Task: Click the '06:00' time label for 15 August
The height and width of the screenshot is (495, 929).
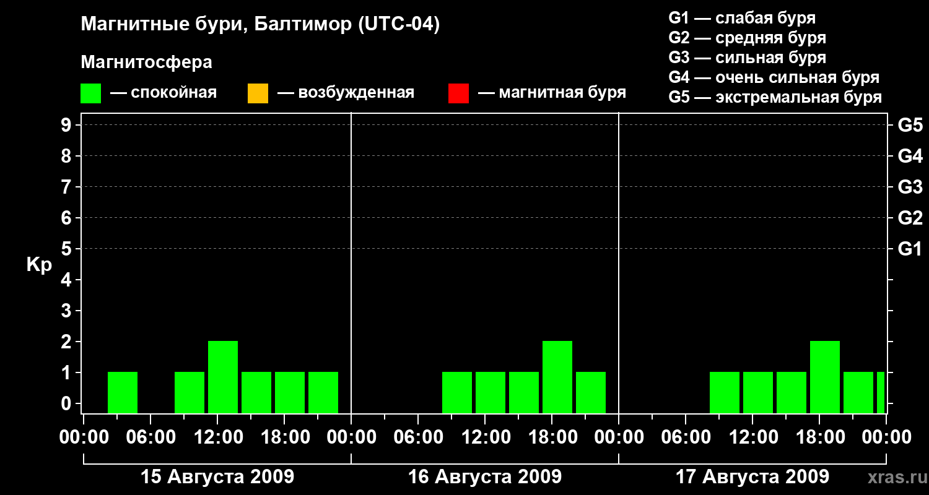Action: tap(151, 437)
